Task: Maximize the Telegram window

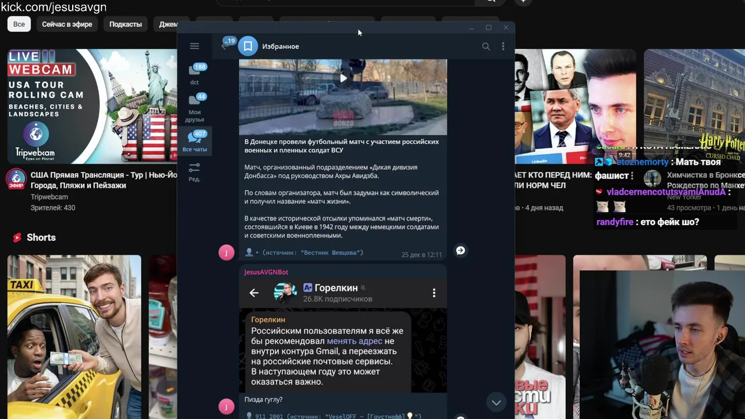Action: 488,27
